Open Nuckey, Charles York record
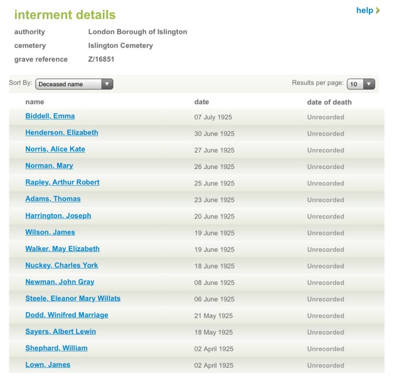 point(62,265)
